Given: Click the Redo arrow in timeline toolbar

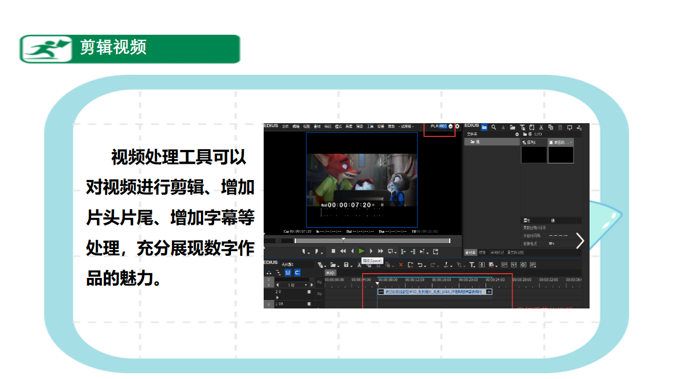Looking at the screenshot, I should coord(434,265).
